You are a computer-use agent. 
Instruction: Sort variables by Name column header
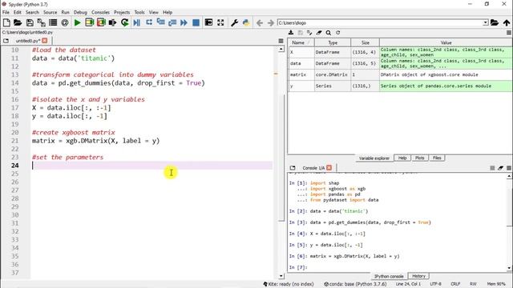point(301,42)
